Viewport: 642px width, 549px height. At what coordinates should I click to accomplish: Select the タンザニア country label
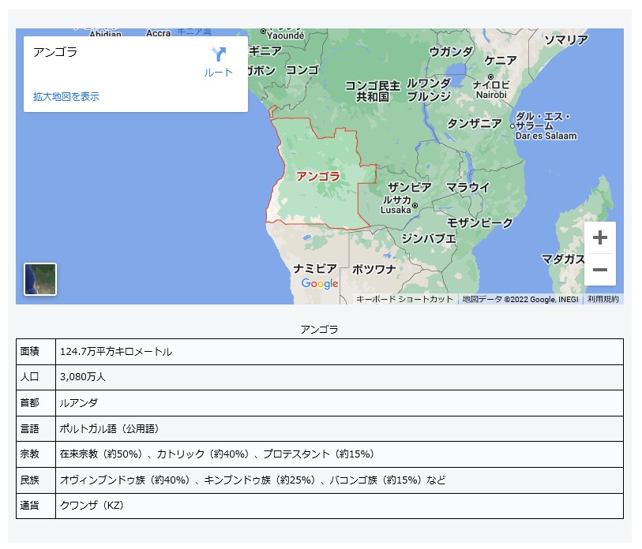tap(474, 124)
